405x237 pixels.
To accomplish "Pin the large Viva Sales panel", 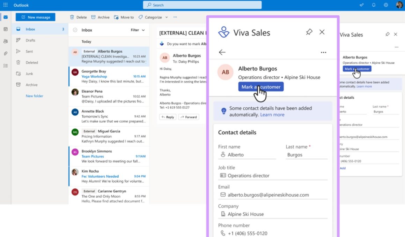I will (309, 32).
